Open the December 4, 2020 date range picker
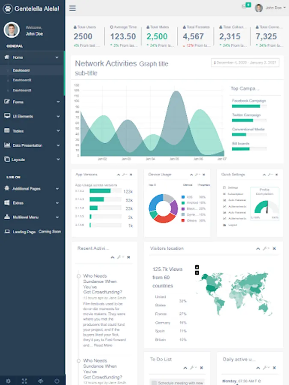The image size is (289, 385). (x=245, y=62)
